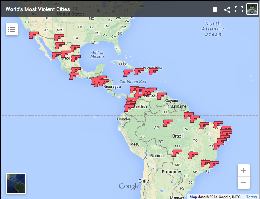Select the gun marker just south of Cuba
This screenshot has width=260, height=199.
click(128, 73)
